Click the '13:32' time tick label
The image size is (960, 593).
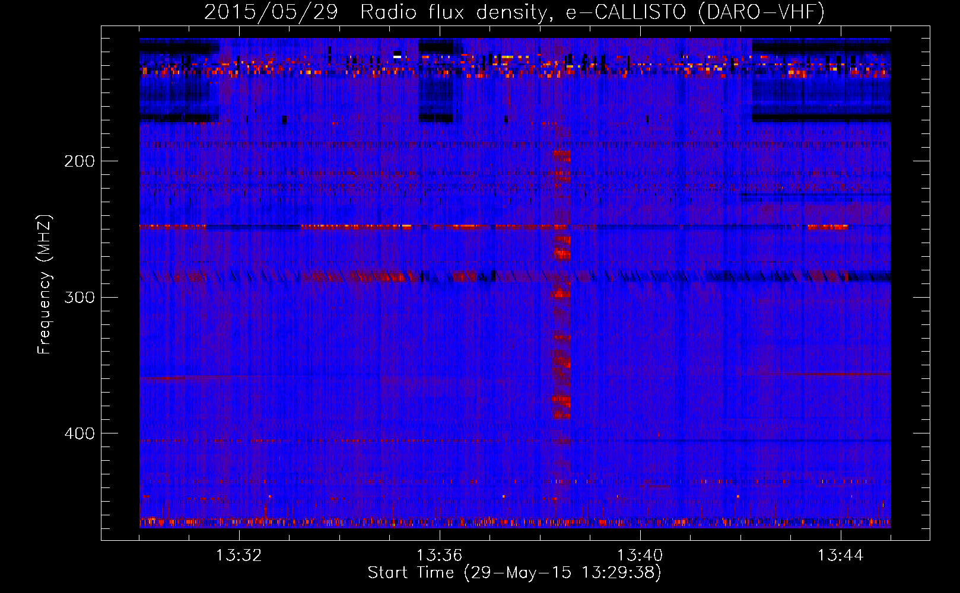coord(239,556)
